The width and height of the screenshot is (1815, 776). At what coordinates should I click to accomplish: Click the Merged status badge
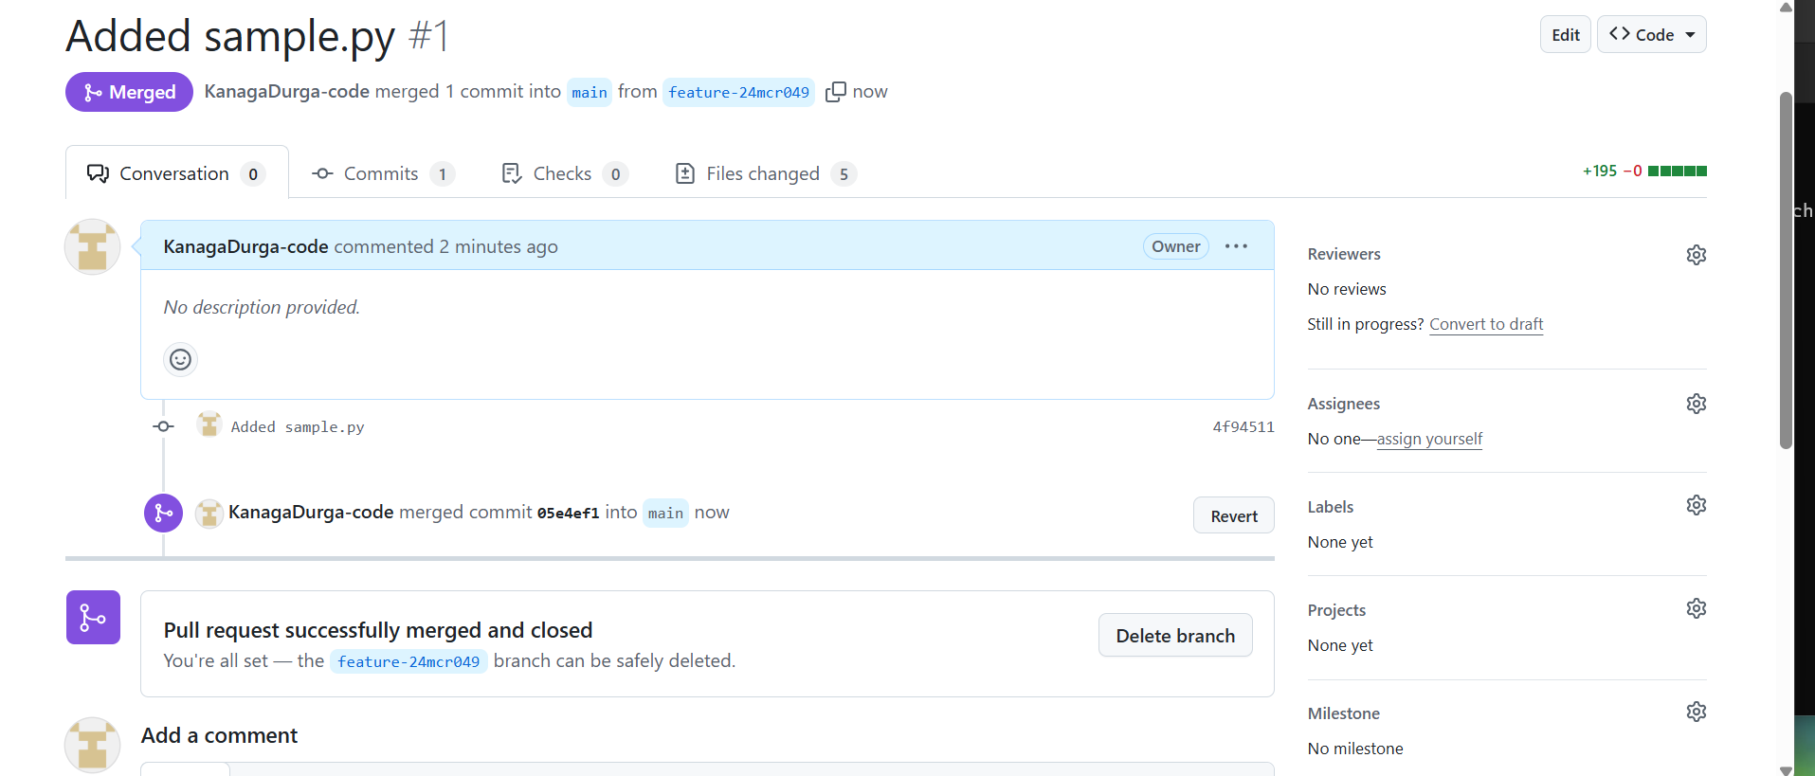[x=129, y=92]
